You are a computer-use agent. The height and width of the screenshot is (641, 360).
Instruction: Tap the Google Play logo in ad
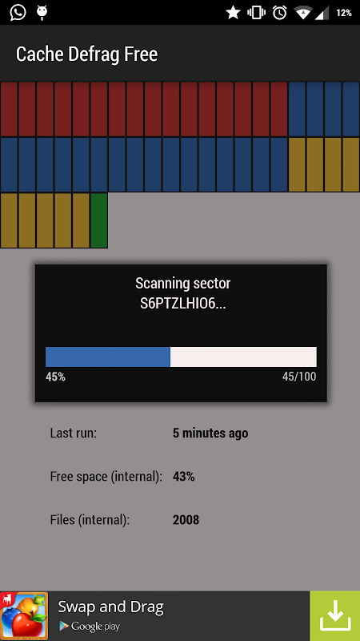point(90,626)
